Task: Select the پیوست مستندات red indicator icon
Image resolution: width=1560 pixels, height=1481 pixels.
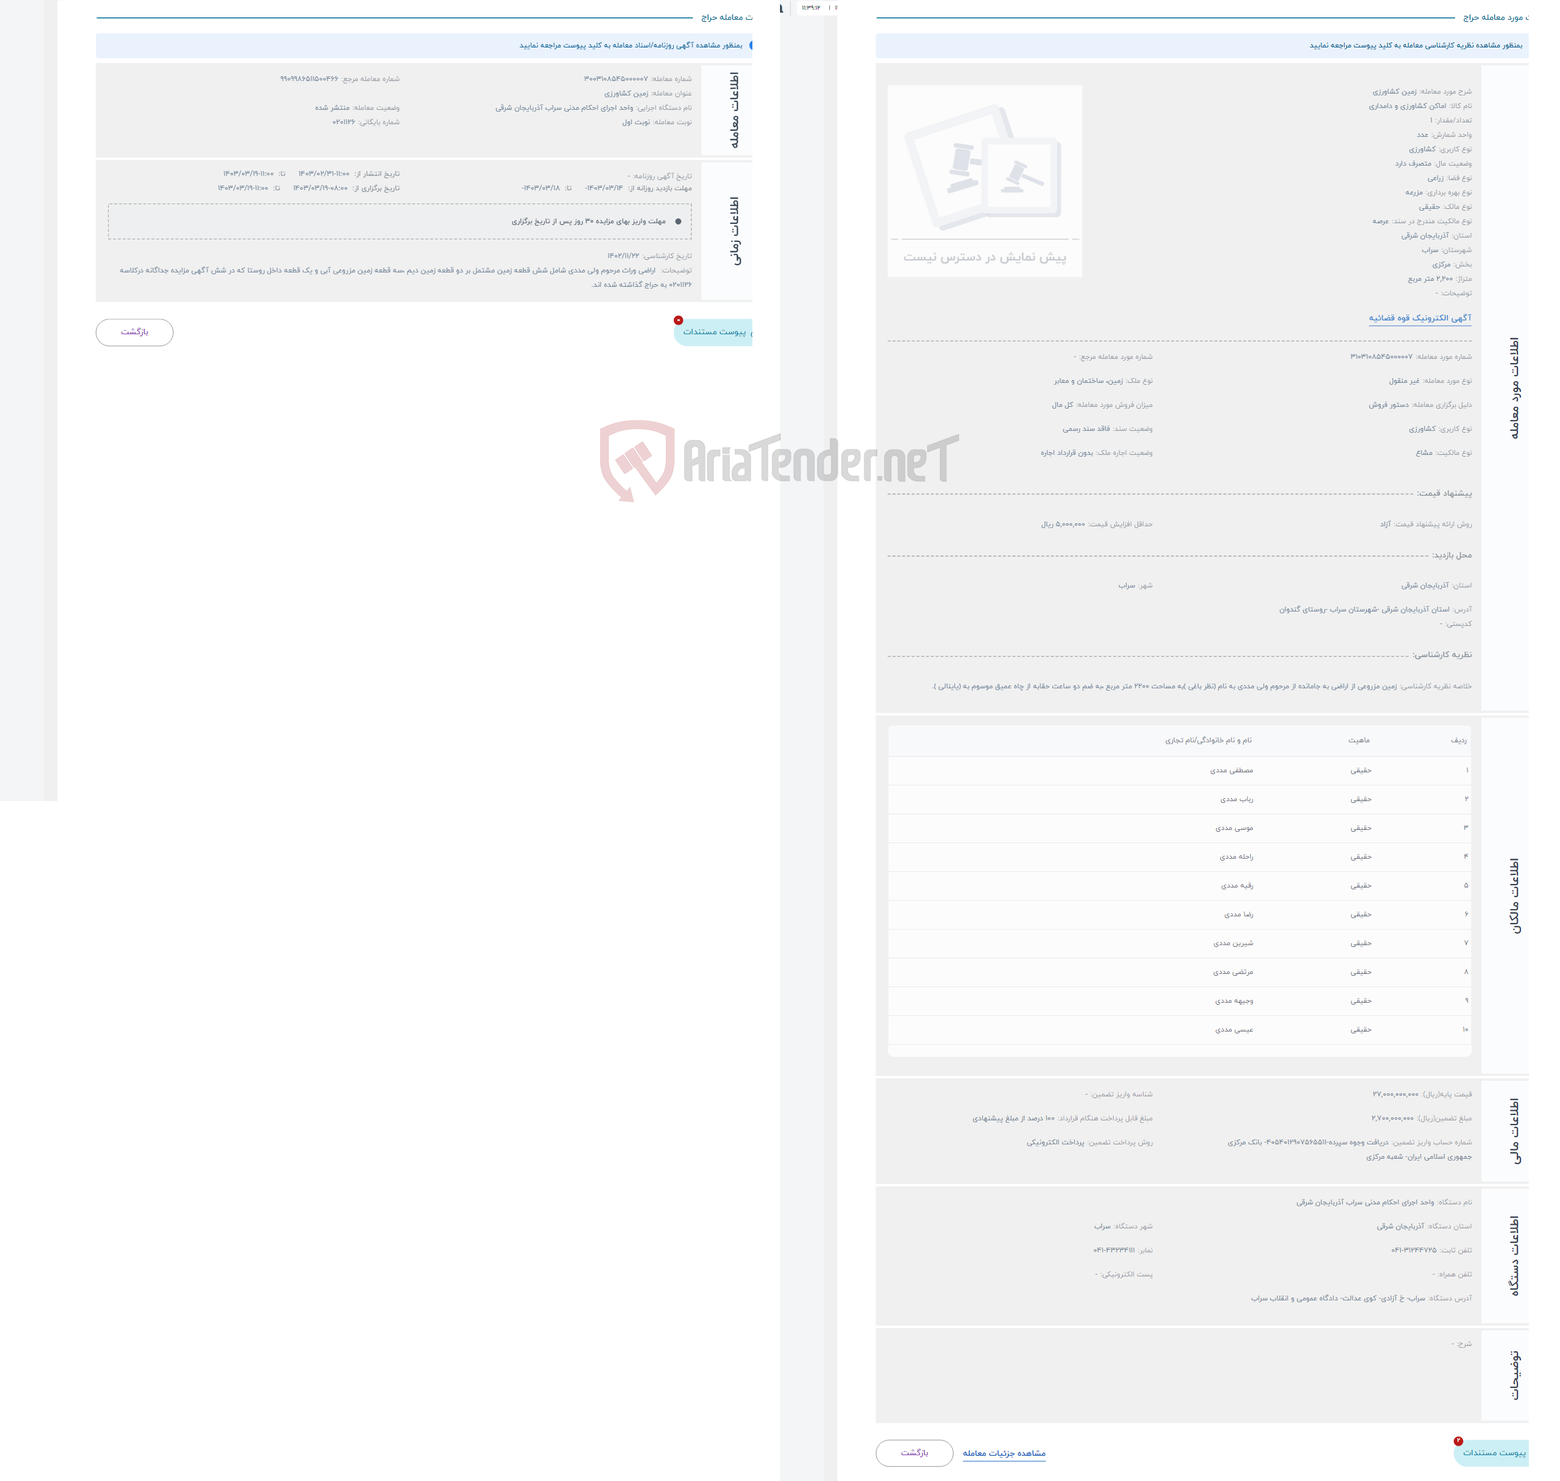Action: click(x=680, y=322)
